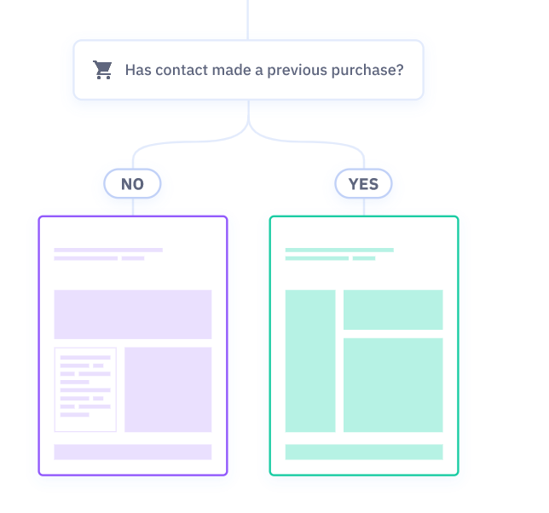Open the green email template card

pos(364,346)
